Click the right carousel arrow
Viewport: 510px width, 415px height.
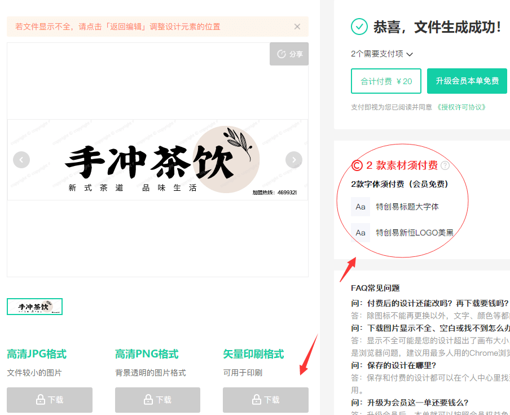(294, 160)
